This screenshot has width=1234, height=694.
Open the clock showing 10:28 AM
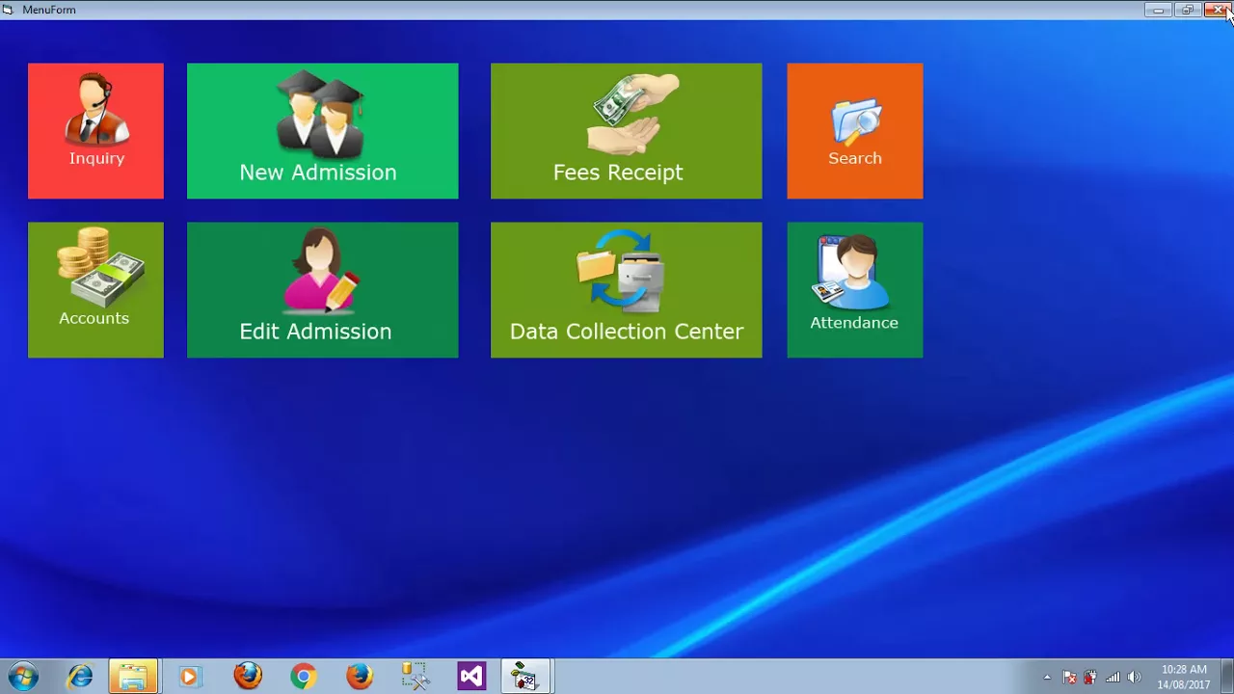(x=1184, y=677)
